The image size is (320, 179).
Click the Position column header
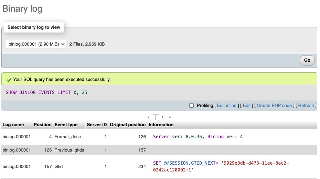43,125
